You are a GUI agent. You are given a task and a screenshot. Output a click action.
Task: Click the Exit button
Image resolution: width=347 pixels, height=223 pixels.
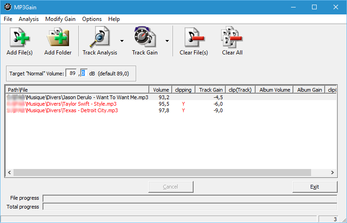[x=315, y=187]
